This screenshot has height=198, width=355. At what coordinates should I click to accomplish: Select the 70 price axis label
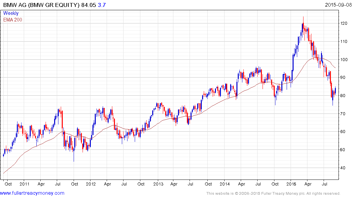[x=343, y=114]
